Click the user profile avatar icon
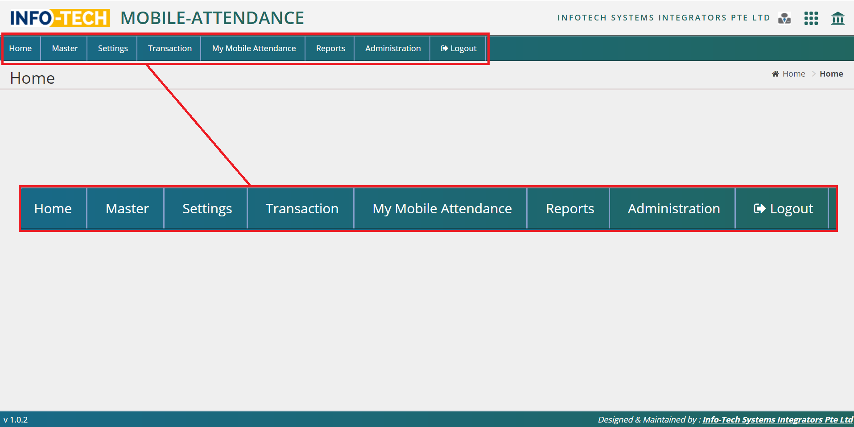 (784, 18)
